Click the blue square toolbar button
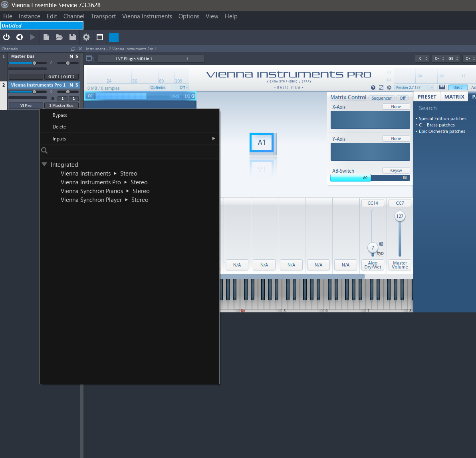The height and width of the screenshot is (458, 476). click(x=114, y=38)
